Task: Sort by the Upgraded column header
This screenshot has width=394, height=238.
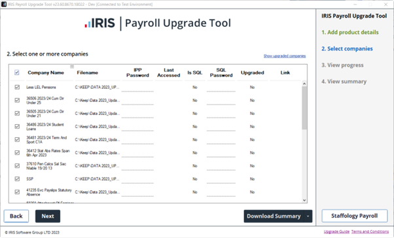Action: point(252,73)
